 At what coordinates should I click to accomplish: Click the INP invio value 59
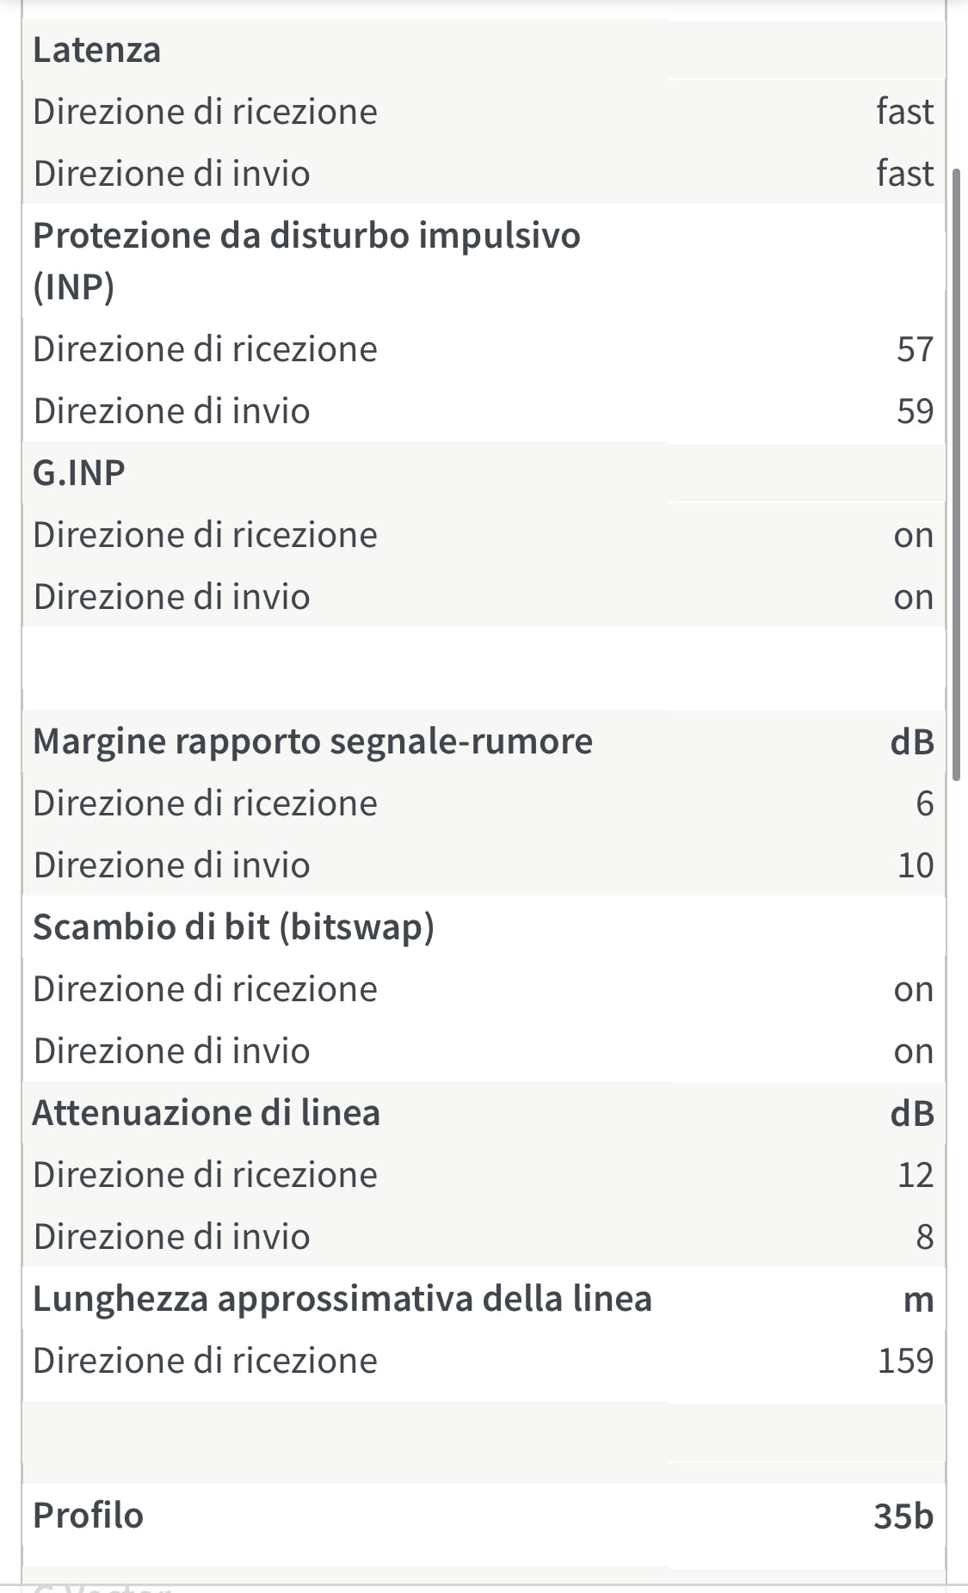click(x=915, y=411)
